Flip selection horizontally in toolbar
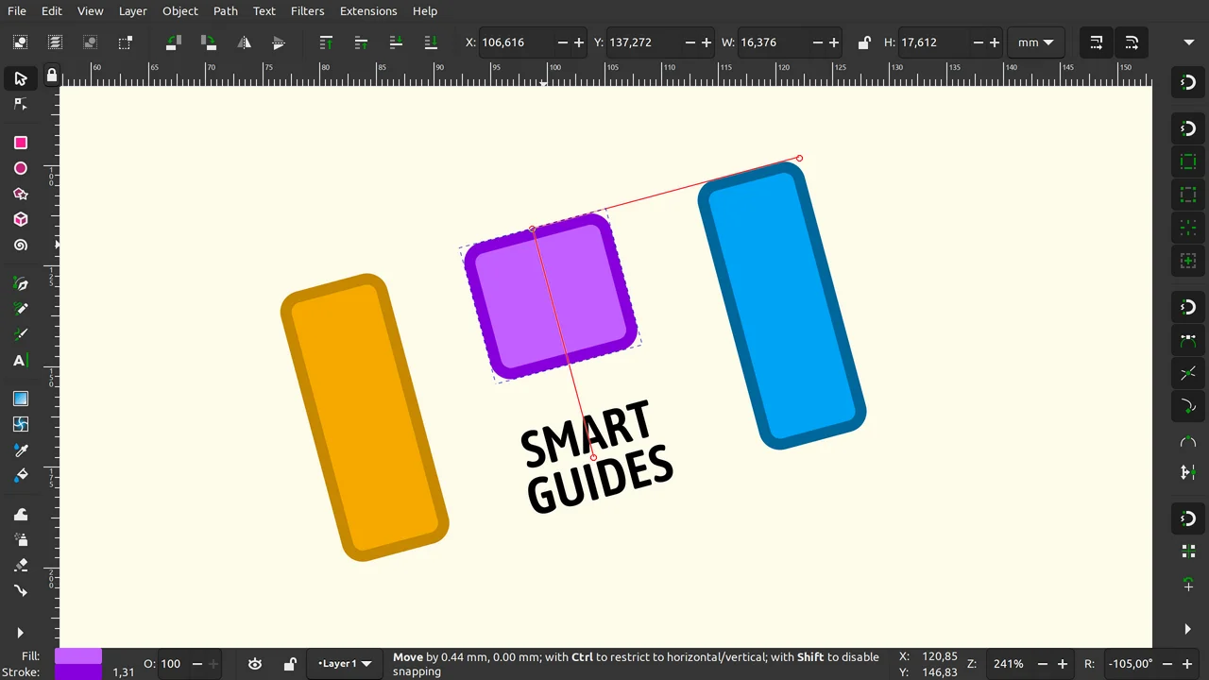This screenshot has height=680, width=1209. [x=244, y=42]
